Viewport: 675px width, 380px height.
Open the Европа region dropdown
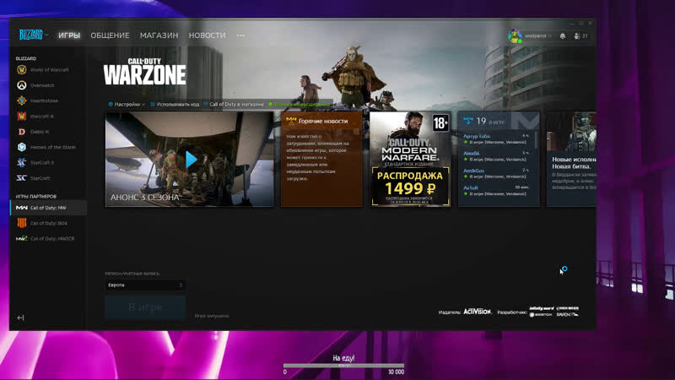tap(145, 285)
